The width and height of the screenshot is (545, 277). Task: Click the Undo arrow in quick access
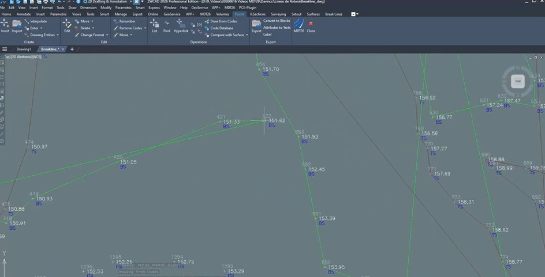[59, 2]
